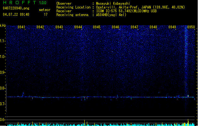Viewport: 198px width, 126px height.
Task: Click the Receiving antenna label
Action: [x=72, y=15]
